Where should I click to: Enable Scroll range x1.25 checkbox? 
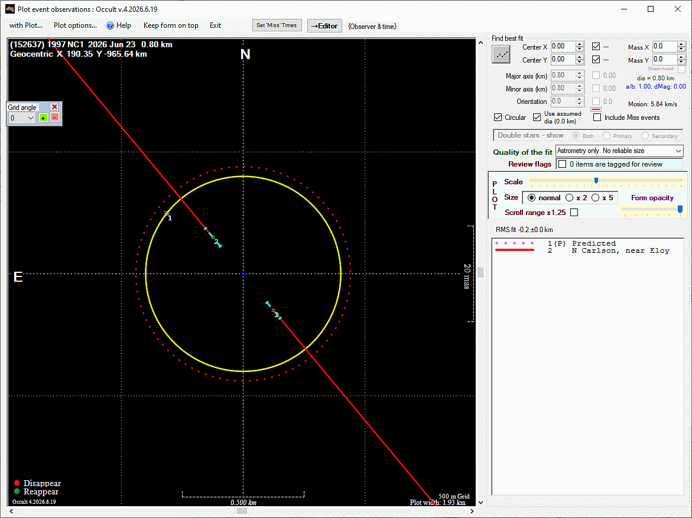(x=574, y=212)
